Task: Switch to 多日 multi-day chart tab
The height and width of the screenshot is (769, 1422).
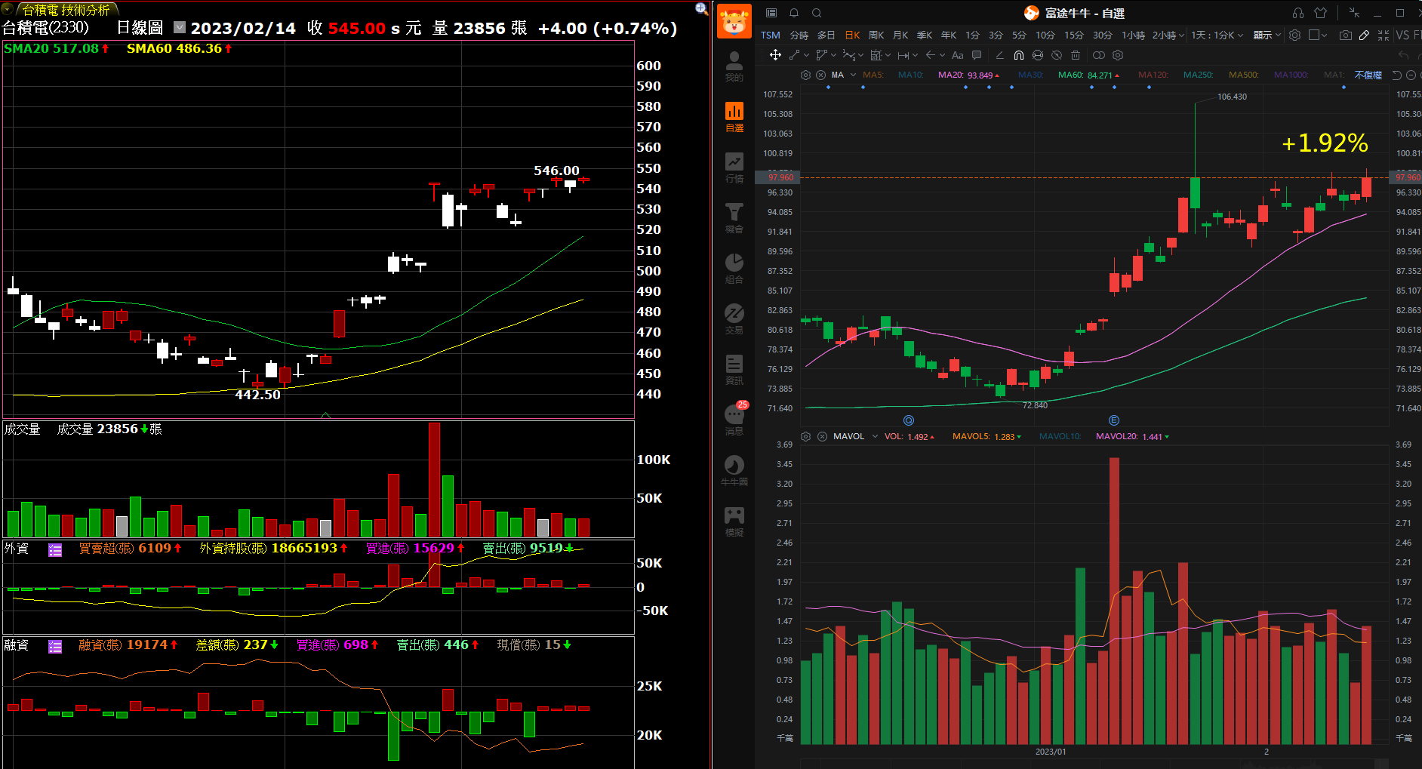Action: [826, 35]
